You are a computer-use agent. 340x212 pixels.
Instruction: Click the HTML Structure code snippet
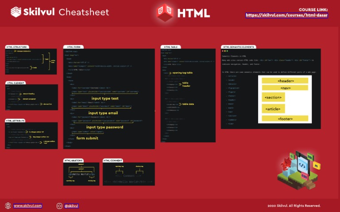pos(31,62)
